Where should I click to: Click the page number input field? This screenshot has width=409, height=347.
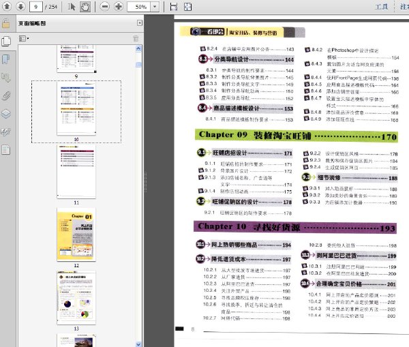(35, 7)
